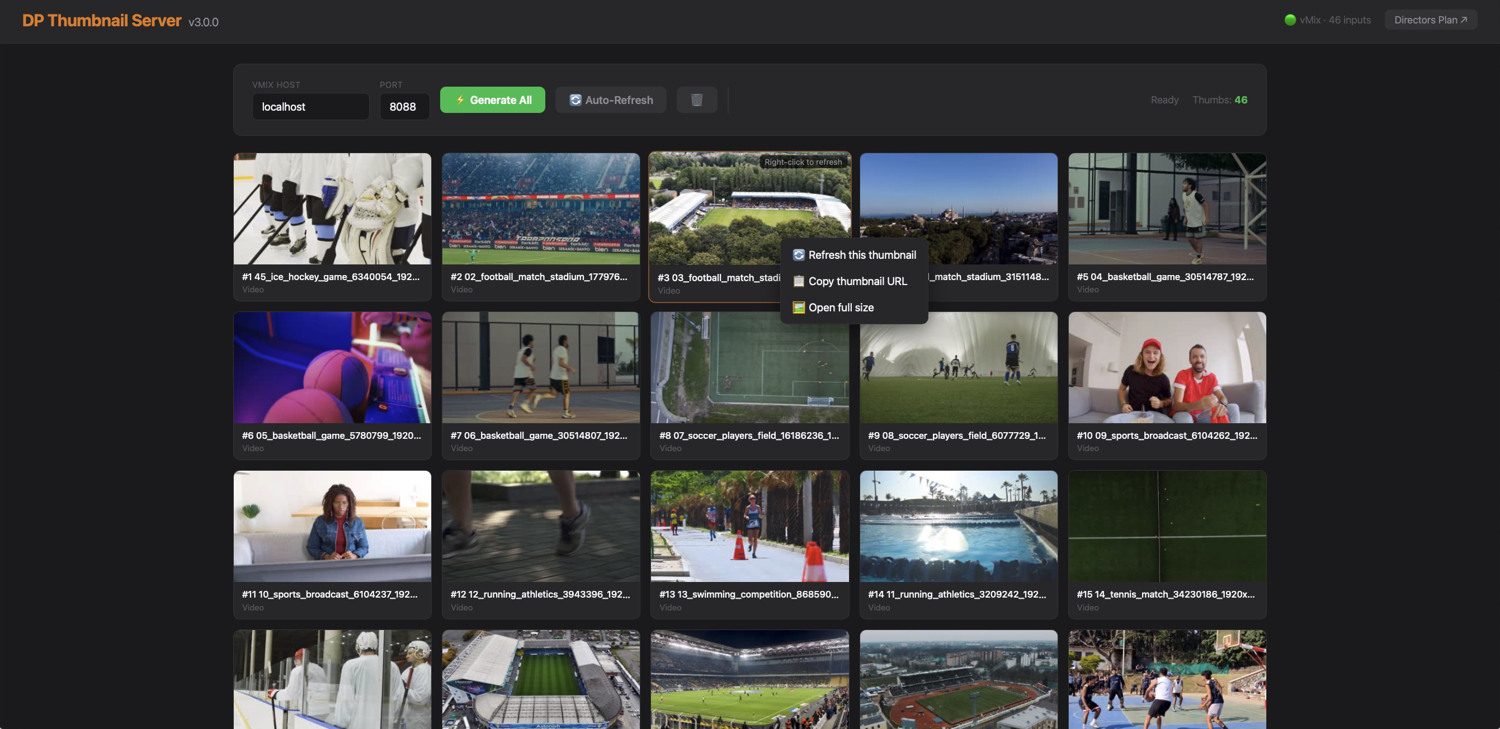Image resolution: width=1500 pixels, height=729 pixels.
Task: Click the VMIX HOST input showing localhost
Action: [x=310, y=107]
